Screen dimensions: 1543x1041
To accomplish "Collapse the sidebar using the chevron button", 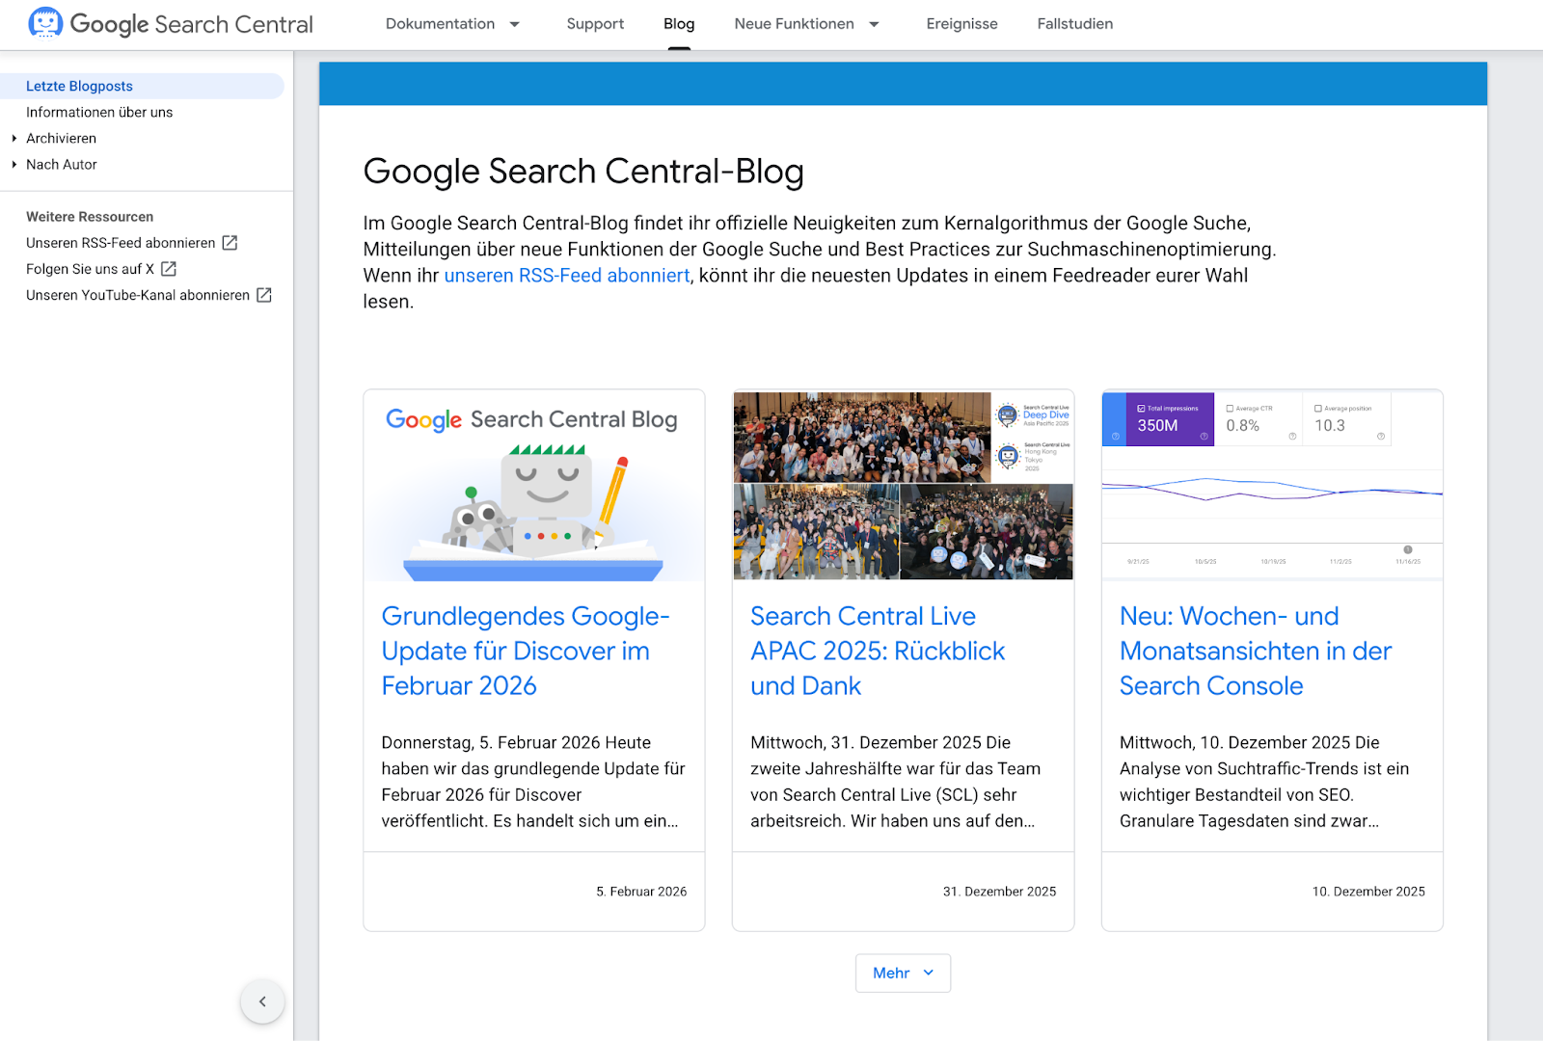I will (262, 1001).
